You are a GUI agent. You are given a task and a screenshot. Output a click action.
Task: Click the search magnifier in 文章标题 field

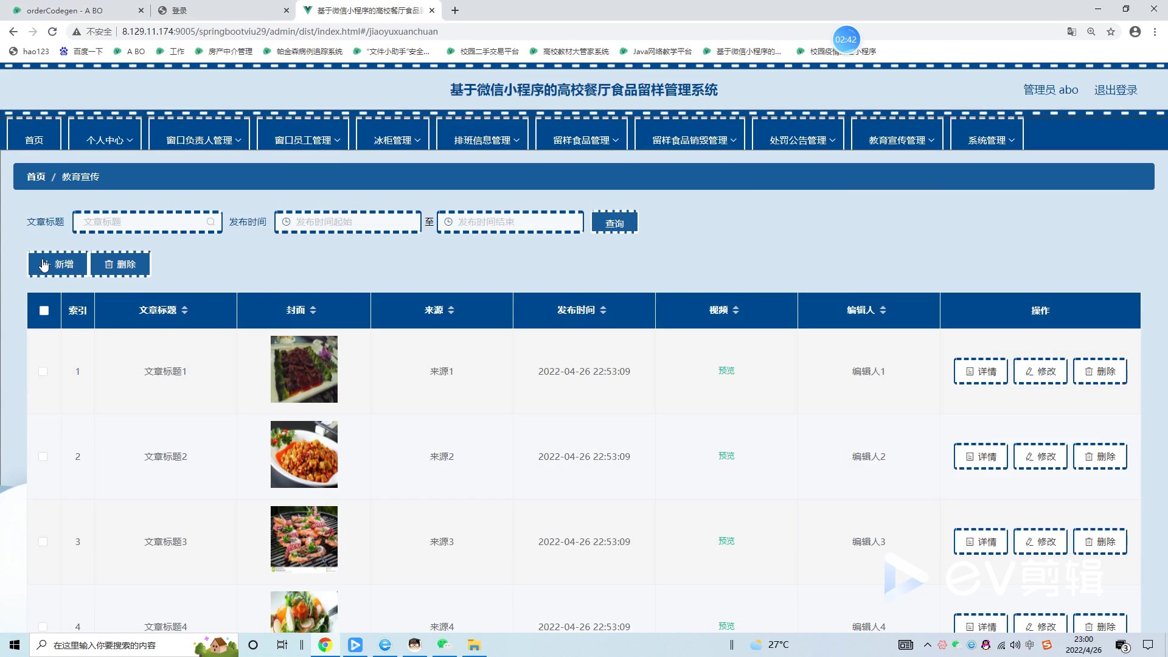210,222
